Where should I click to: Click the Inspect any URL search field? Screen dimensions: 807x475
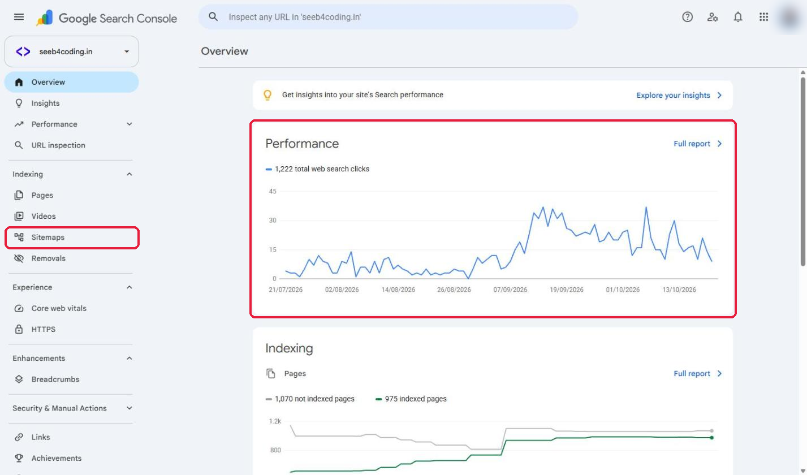click(388, 17)
